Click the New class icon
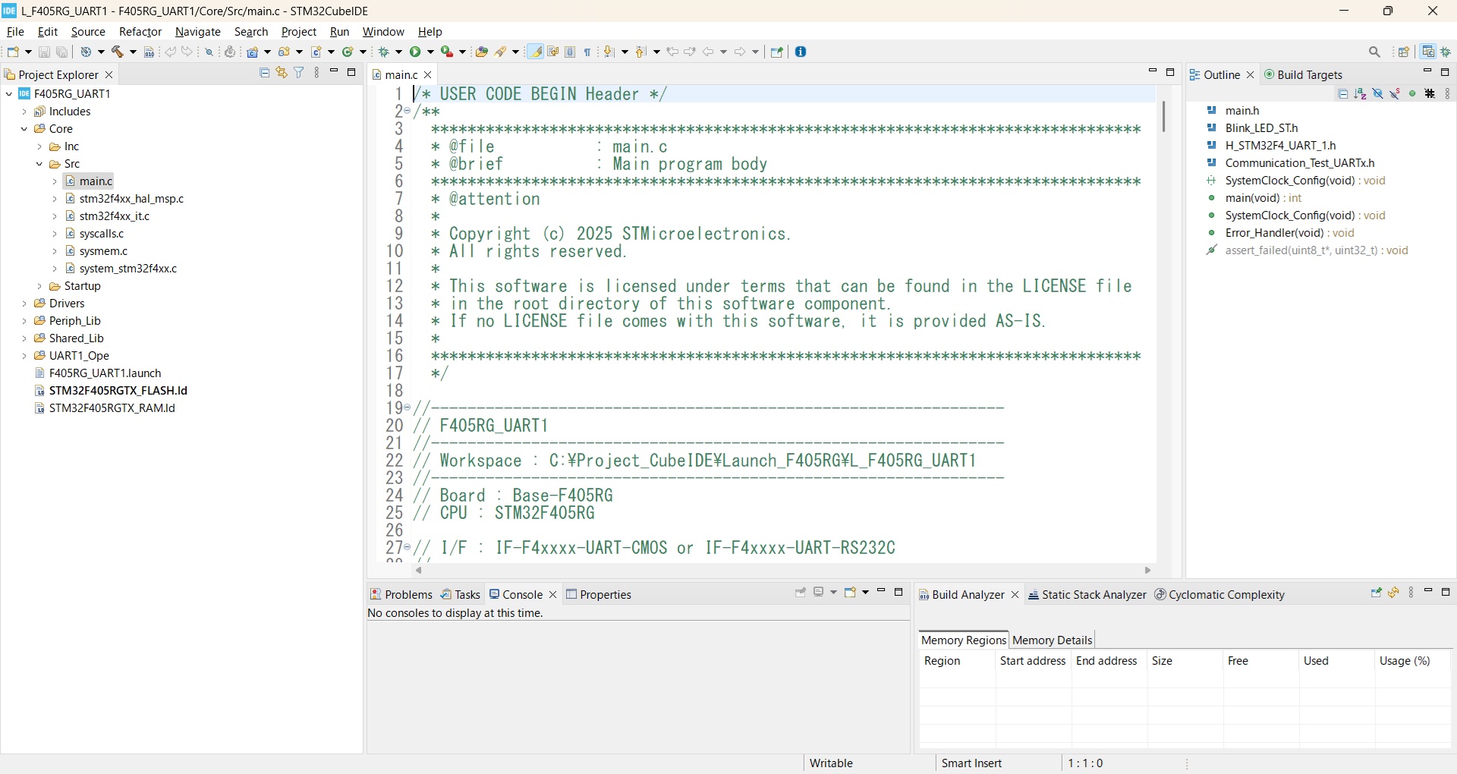Viewport: 1457px width, 774px height. click(348, 52)
